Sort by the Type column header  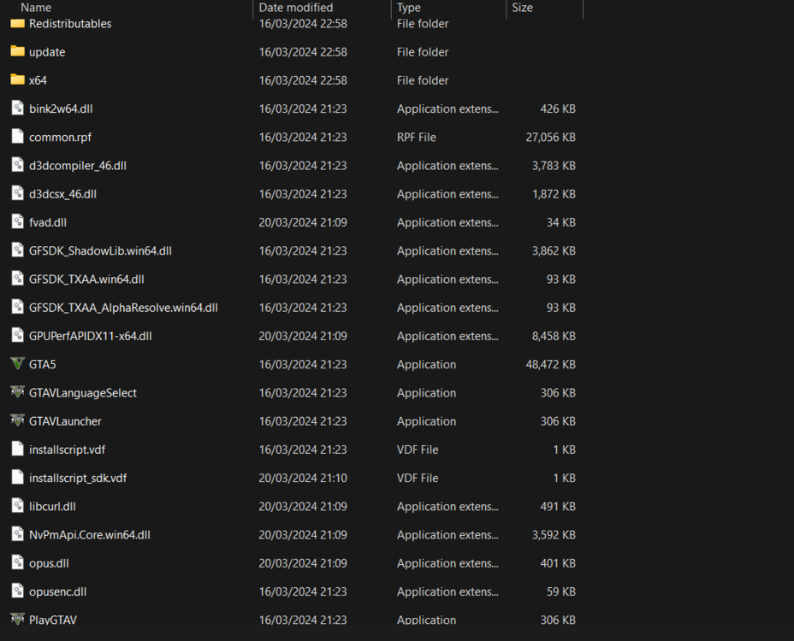(408, 8)
